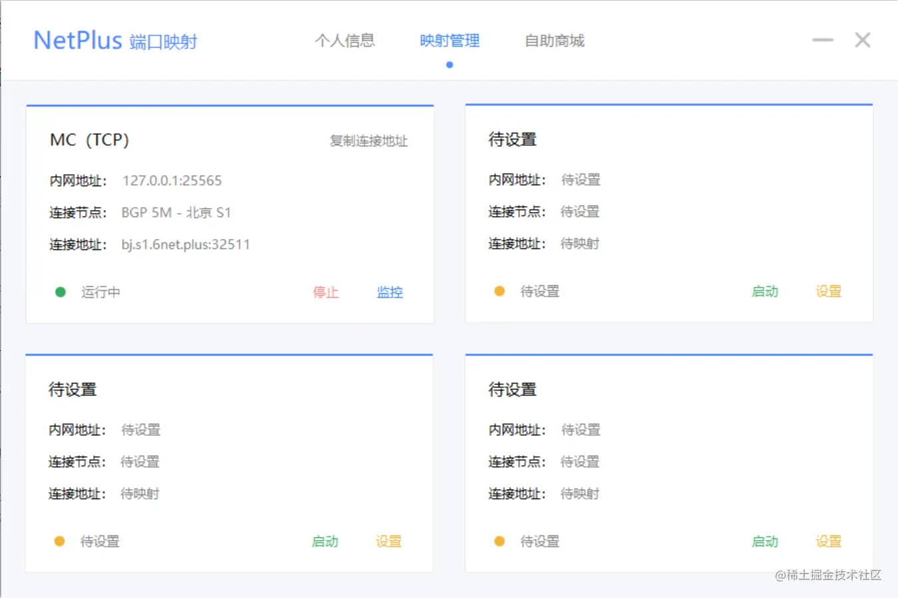Click the 连接节点 label in the MC card

click(78, 213)
